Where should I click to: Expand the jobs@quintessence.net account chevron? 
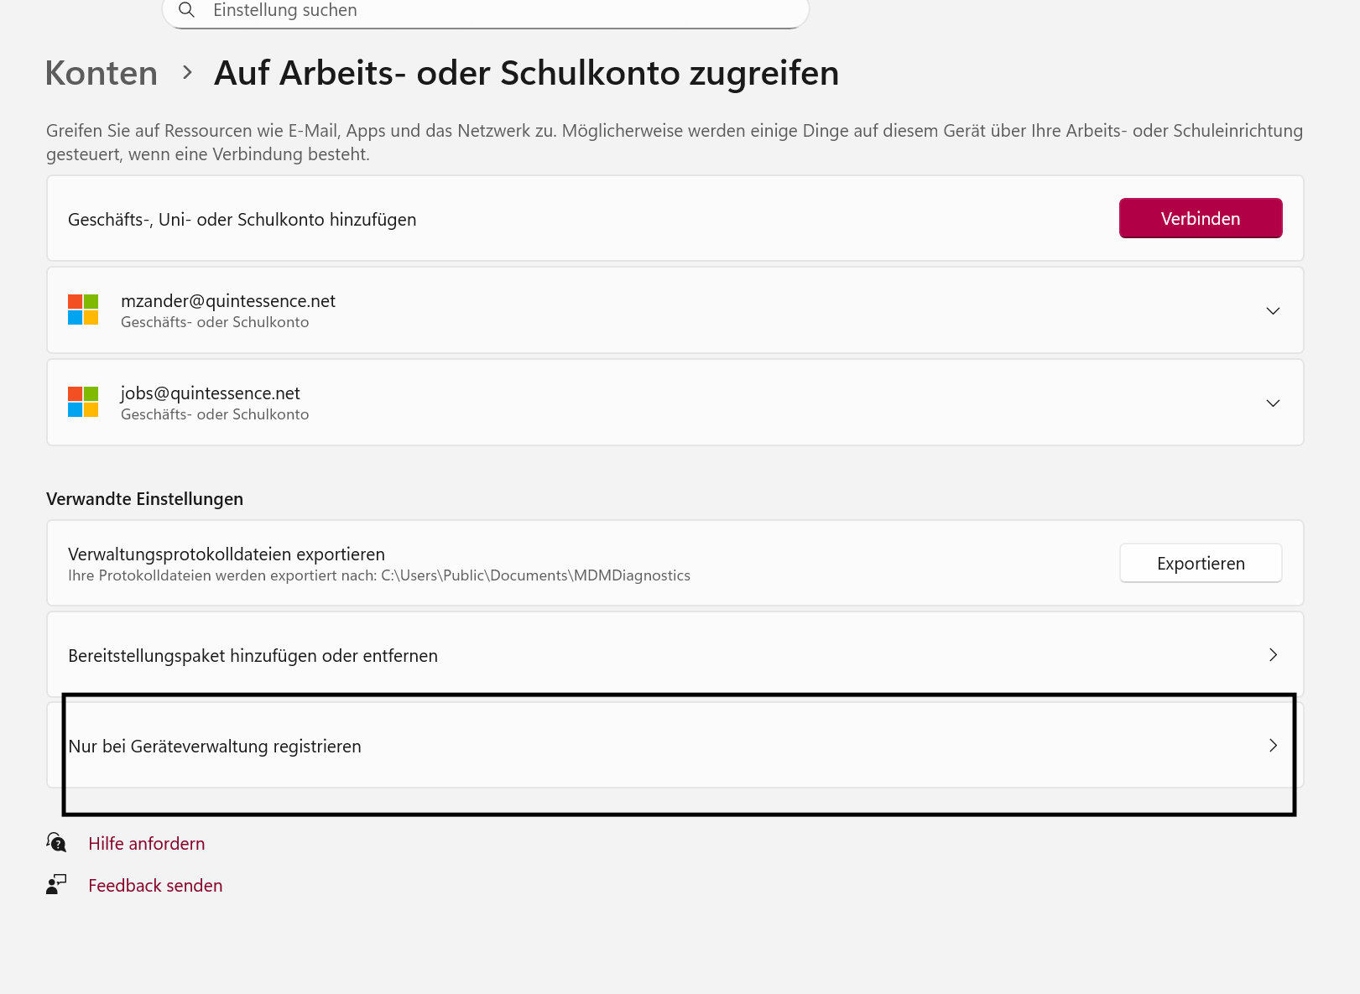click(1273, 403)
